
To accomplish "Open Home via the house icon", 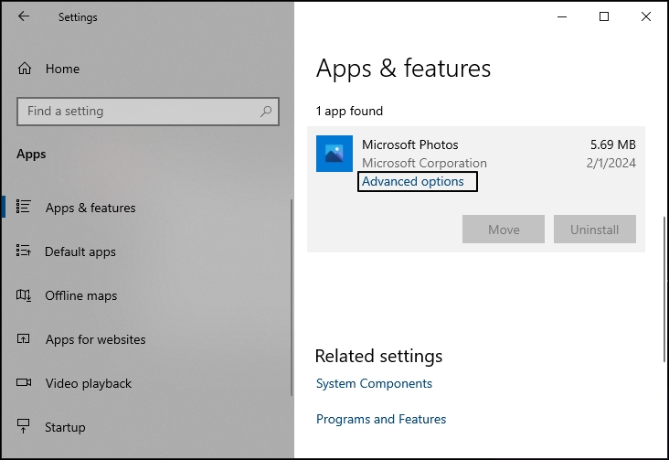I will click(25, 69).
